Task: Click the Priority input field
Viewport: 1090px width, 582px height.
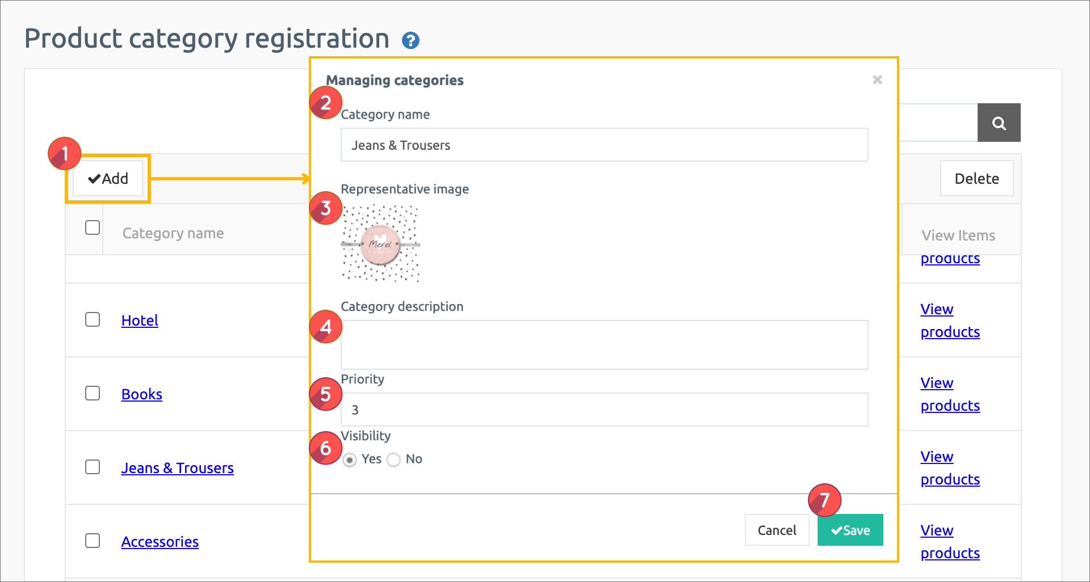Action: pyautogui.click(x=604, y=410)
